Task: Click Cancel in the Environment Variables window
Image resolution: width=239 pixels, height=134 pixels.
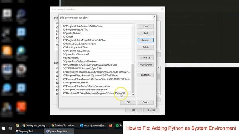Action: point(151,110)
